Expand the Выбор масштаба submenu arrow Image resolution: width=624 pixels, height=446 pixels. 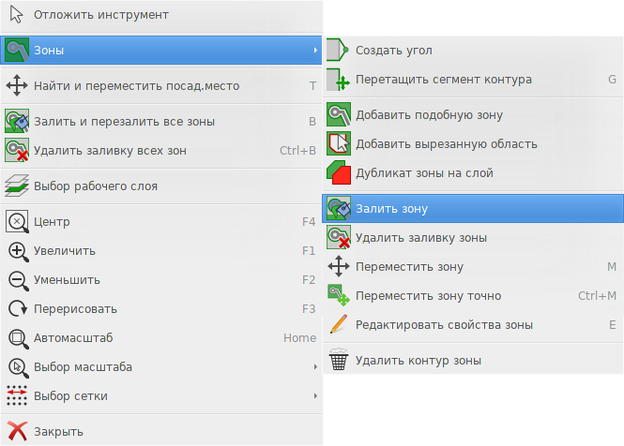(315, 367)
